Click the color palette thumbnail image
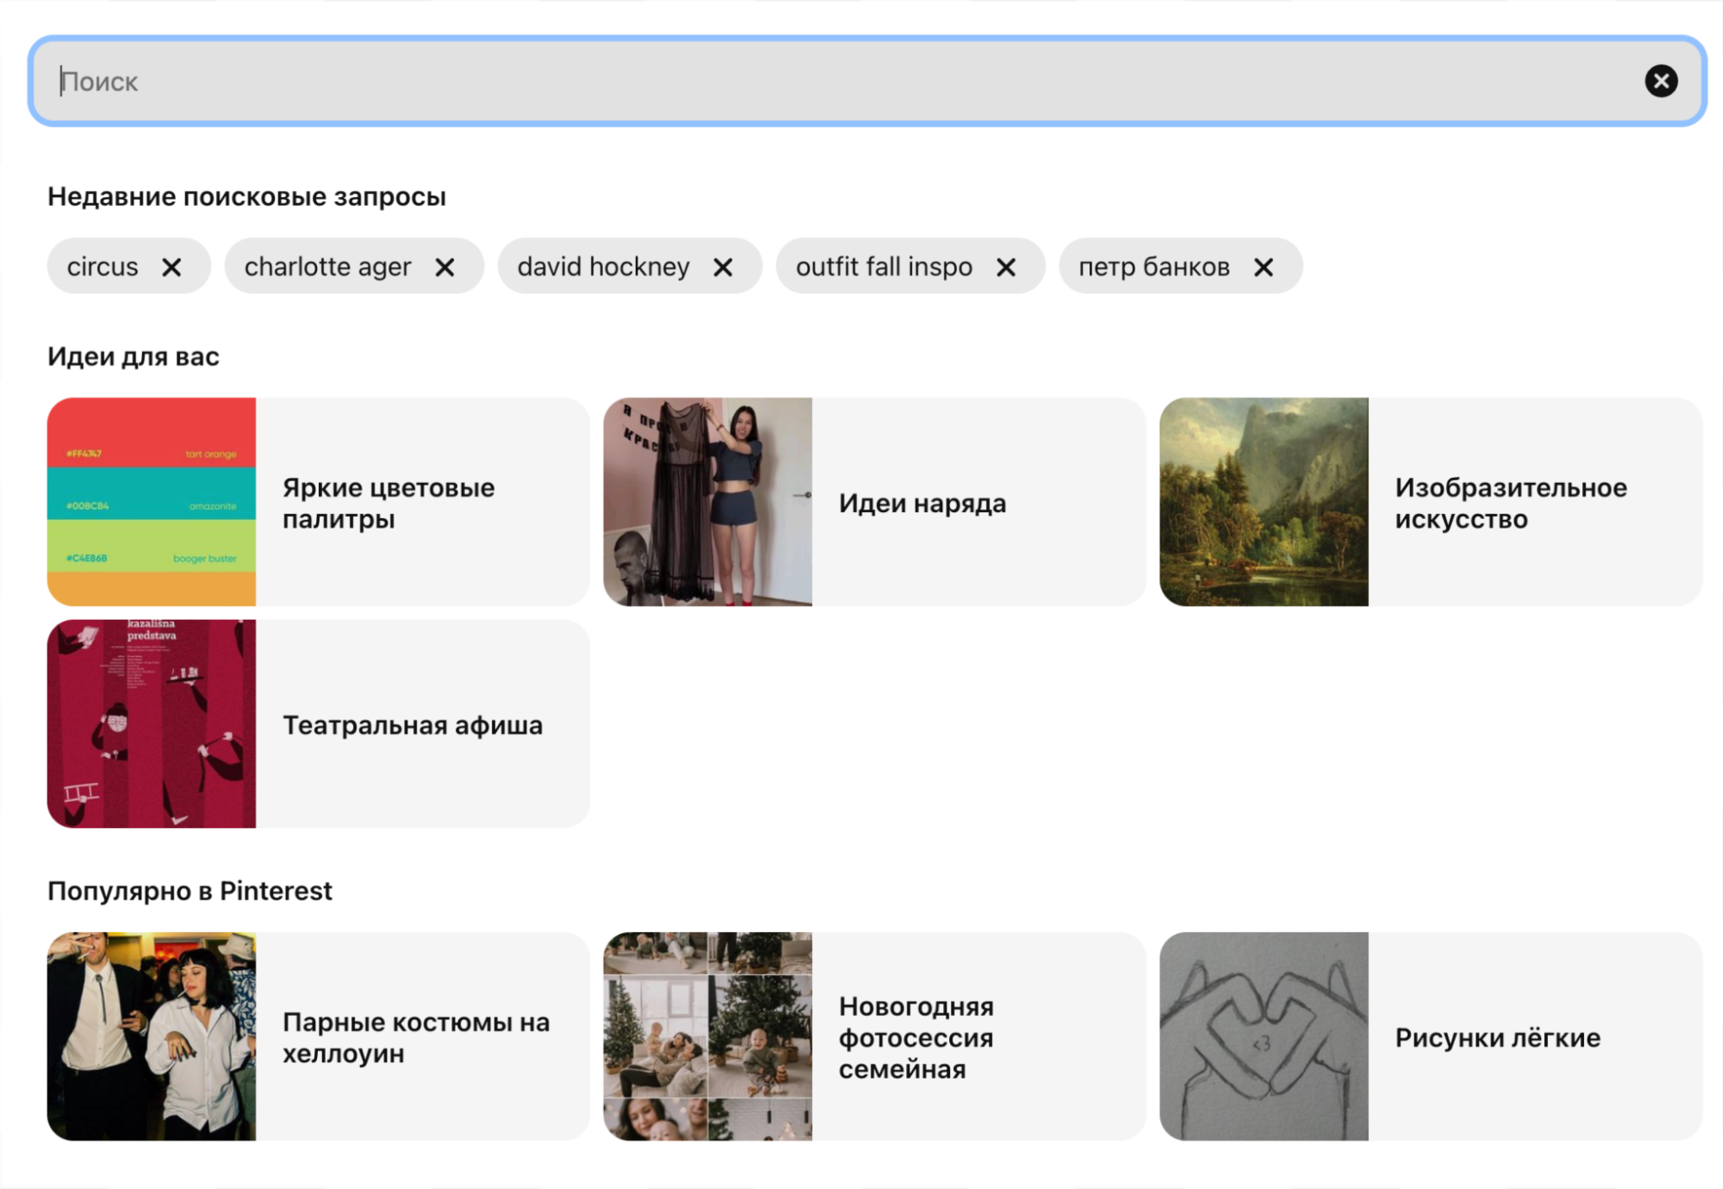The image size is (1723, 1189). (x=151, y=502)
